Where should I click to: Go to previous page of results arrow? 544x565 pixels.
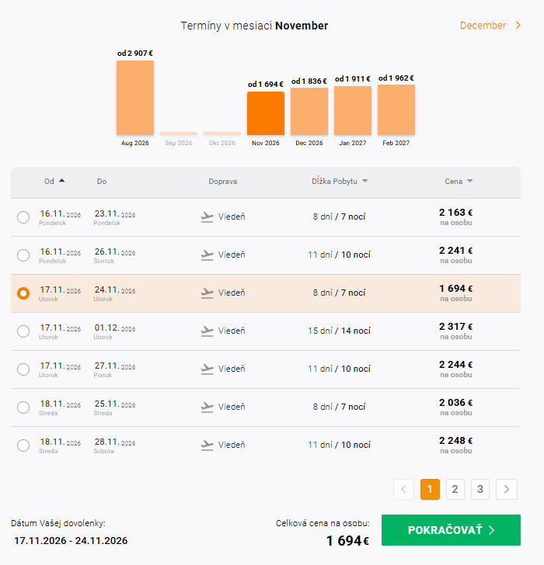coord(404,489)
